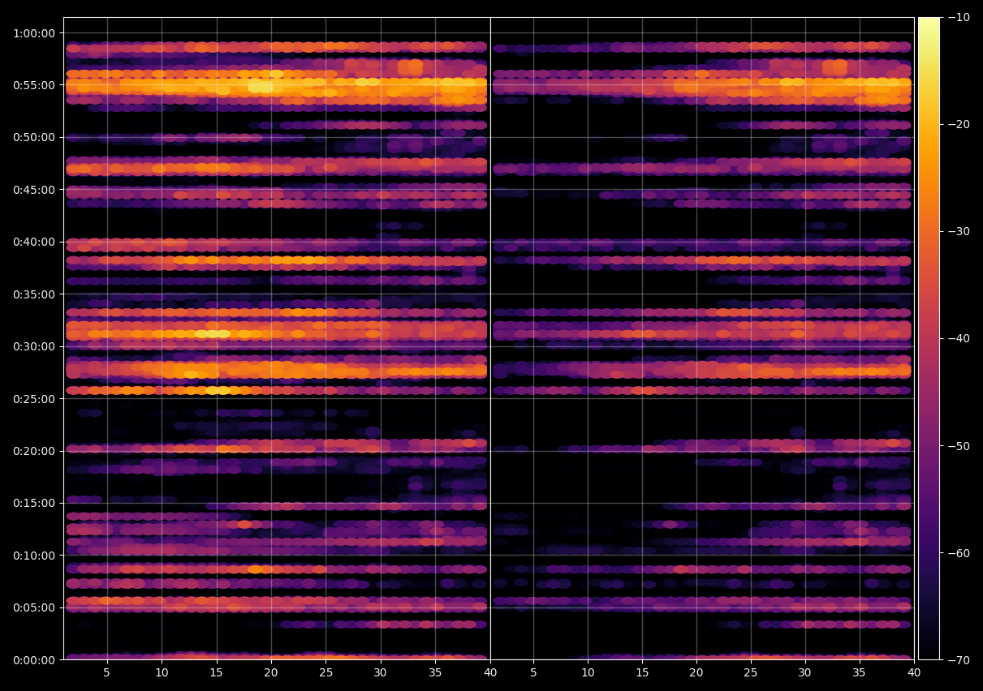The width and height of the screenshot is (983, 691).
Task: Click the 0:50:00 time axis label
Action: click(x=33, y=137)
